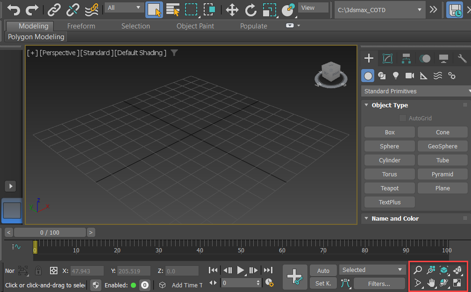Screen dimensions: 471x292
Task: Open the All selection filter dropdown
Action: coord(124,7)
